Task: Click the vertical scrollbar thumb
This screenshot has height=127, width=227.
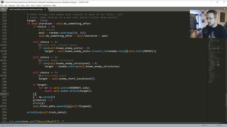Action: click(x=226, y=100)
